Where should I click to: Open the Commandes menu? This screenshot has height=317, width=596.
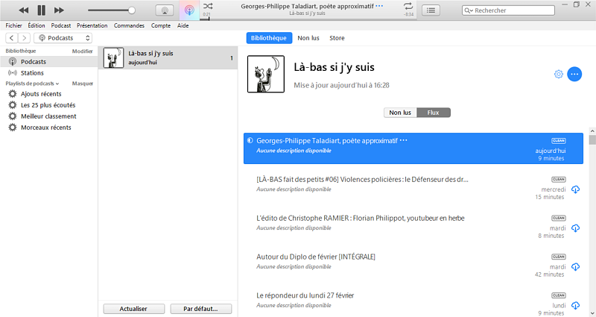click(129, 25)
